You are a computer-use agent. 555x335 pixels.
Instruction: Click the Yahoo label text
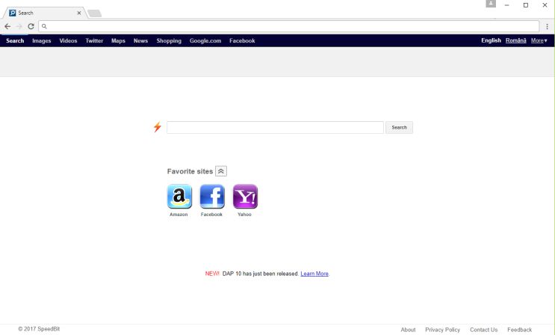tap(244, 215)
